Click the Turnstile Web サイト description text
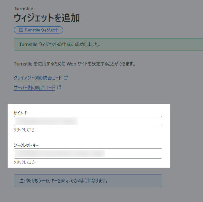203x202 pixels. coord(74,64)
